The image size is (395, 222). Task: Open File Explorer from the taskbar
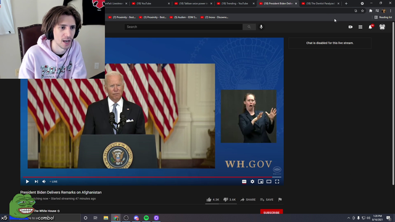tap(106, 218)
